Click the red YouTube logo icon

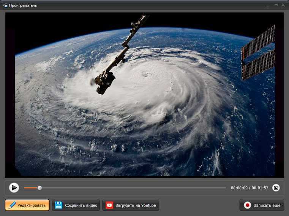[109, 205]
